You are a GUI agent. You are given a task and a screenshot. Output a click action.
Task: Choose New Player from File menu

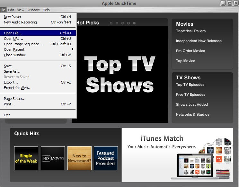38,17
